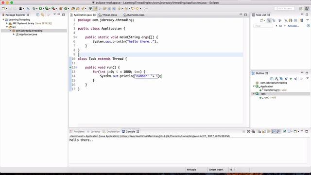Click the green Run button icon
The image size is (311, 175).
click(40, 9)
